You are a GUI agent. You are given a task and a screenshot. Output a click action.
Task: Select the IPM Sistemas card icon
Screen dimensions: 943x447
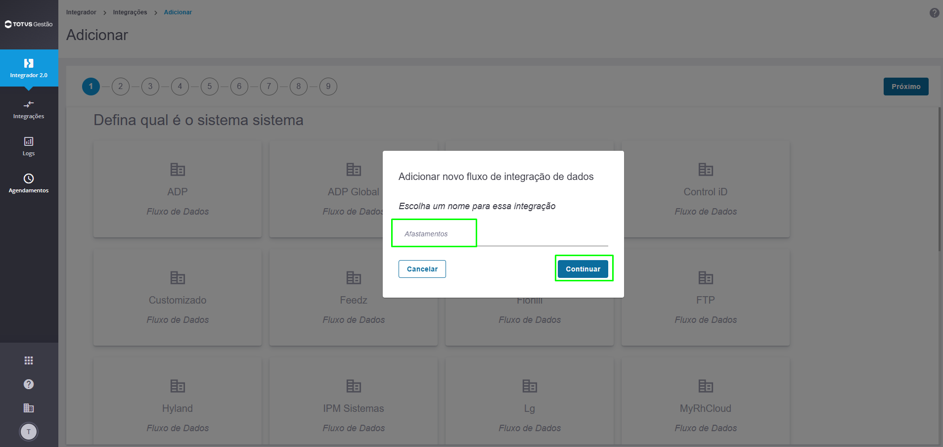coord(354,386)
